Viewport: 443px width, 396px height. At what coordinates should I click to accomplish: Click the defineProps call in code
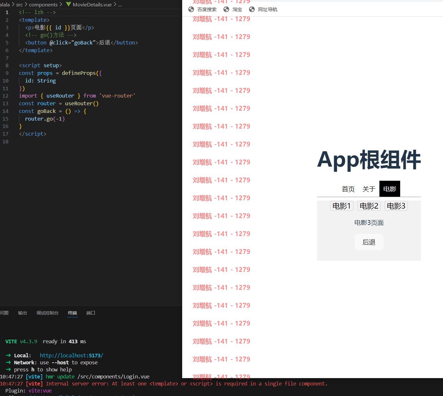(x=79, y=73)
